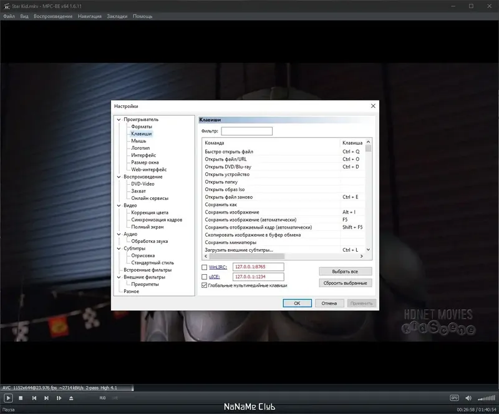499x414 pixels.
Task: Click the MPC-BE title bar app icon
Action: (x=6, y=6)
